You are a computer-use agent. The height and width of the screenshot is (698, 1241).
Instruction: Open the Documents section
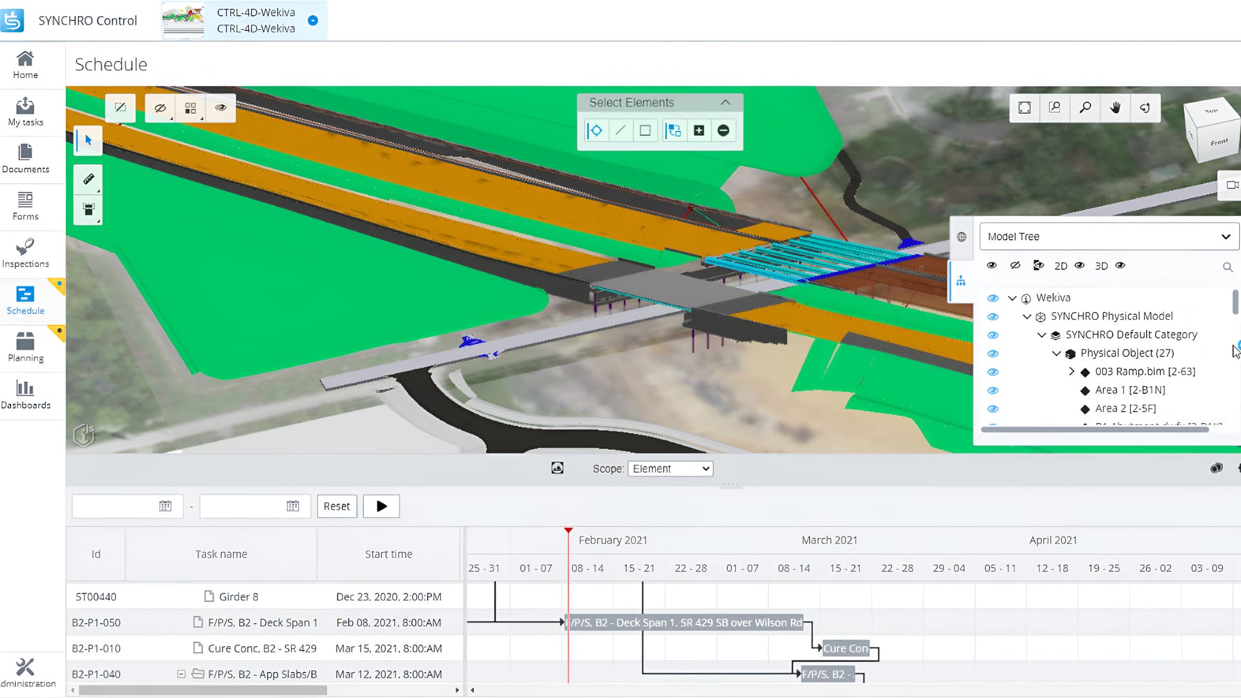click(25, 159)
